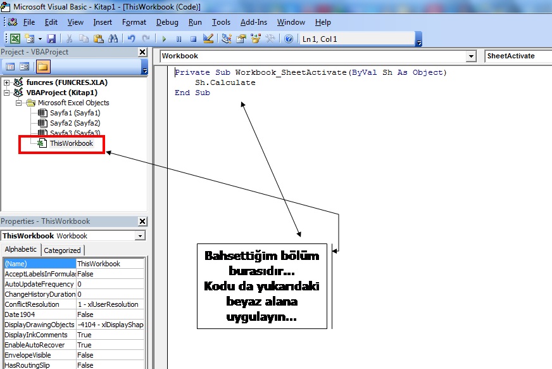Click the Run Sub play icon

164,39
